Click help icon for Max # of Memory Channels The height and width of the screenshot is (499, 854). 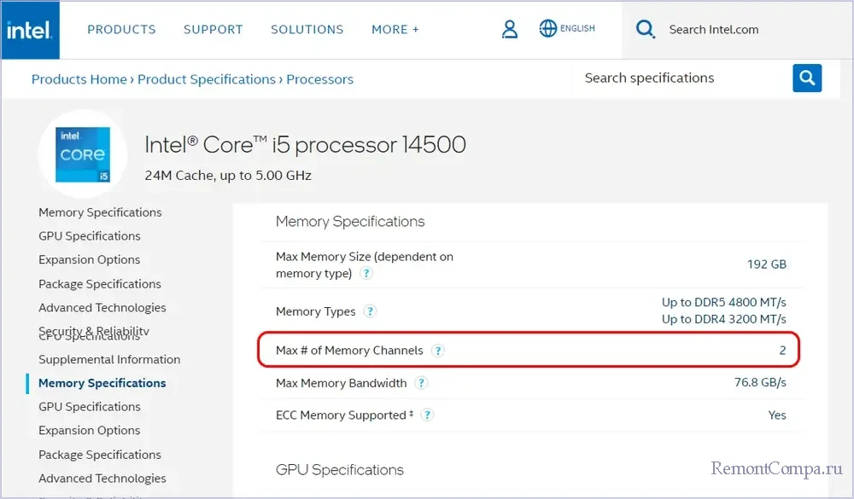[437, 351]
